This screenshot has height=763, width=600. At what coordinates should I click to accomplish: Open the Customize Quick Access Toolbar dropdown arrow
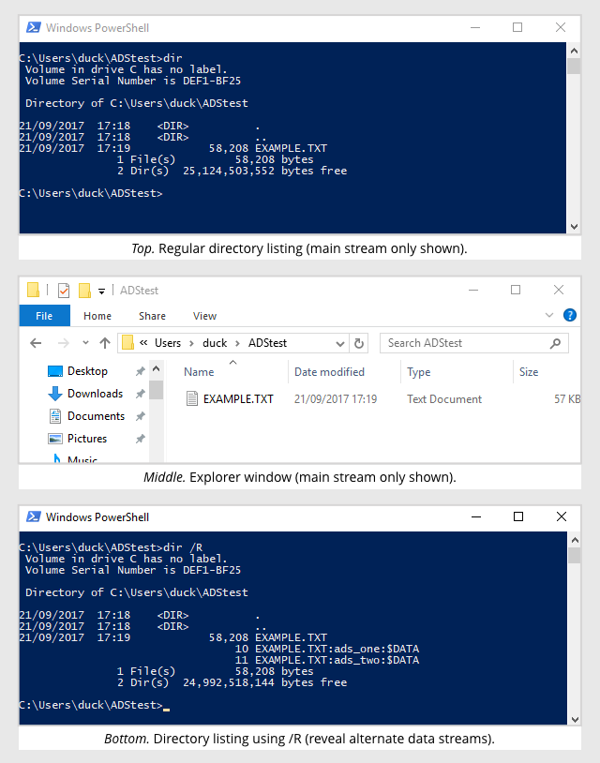tap(101, 291)
